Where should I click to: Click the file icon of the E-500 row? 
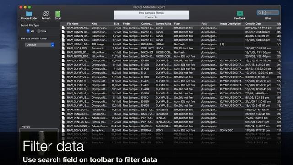pos(63,93)
